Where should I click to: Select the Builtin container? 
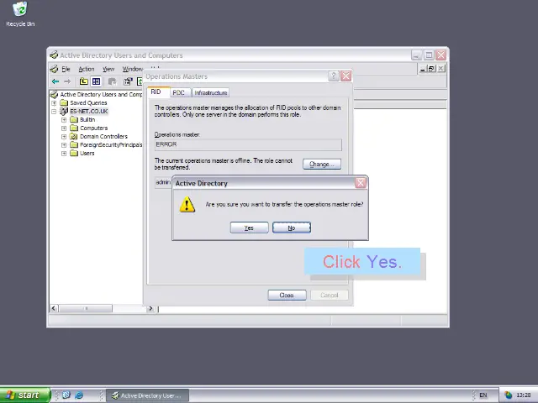click(x=87, y=119)
